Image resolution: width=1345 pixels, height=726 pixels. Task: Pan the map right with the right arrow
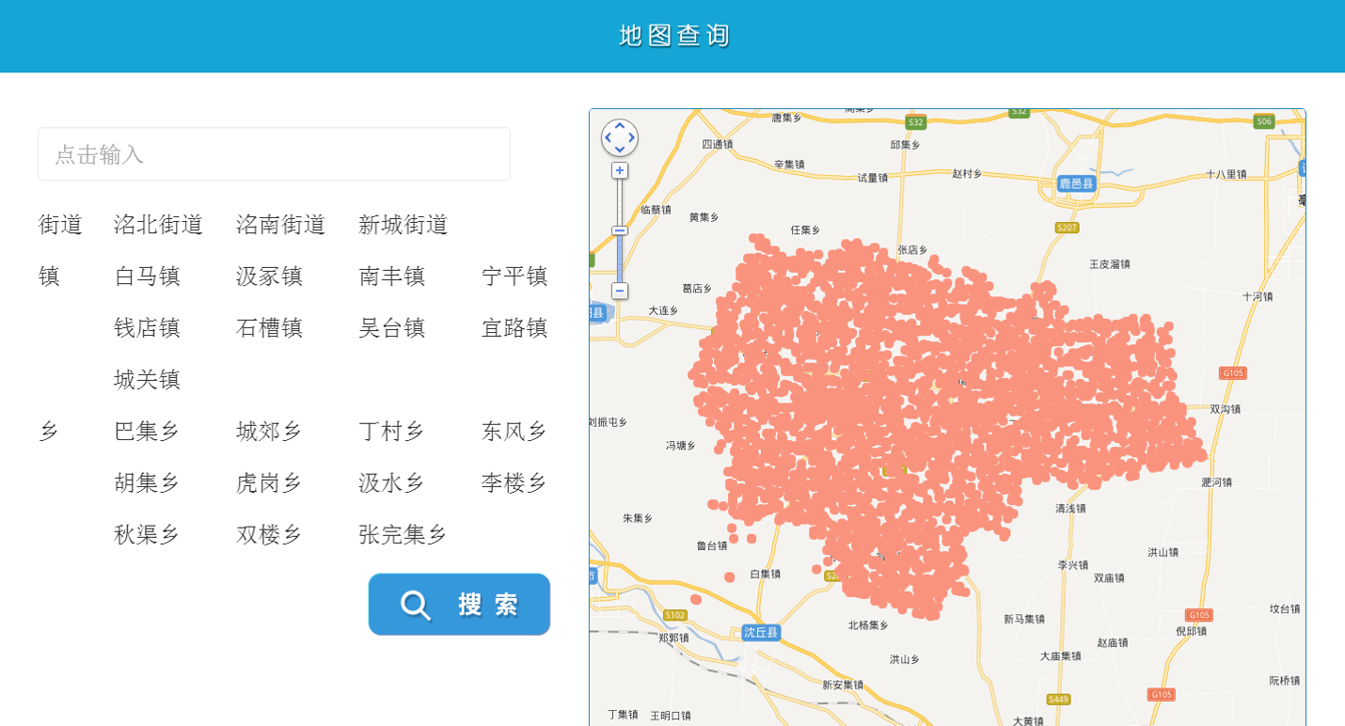pyautogui.click(x=632, y=138)
